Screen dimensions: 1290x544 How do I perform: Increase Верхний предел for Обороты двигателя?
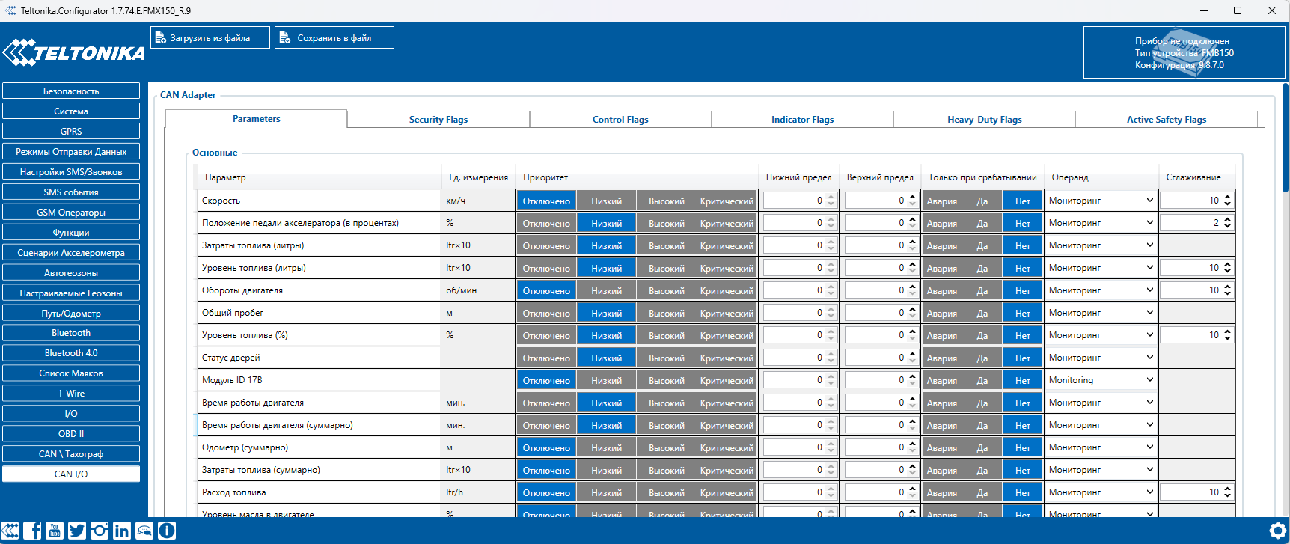pyautogui.click(x=912, y=287)
